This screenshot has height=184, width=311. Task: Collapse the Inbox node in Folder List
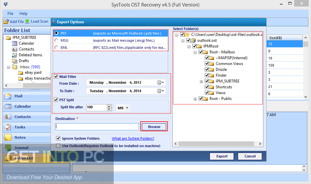point(8,67)
